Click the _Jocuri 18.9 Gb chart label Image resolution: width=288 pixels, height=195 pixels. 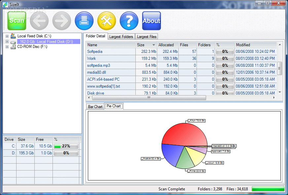click(x=215, y=163)
